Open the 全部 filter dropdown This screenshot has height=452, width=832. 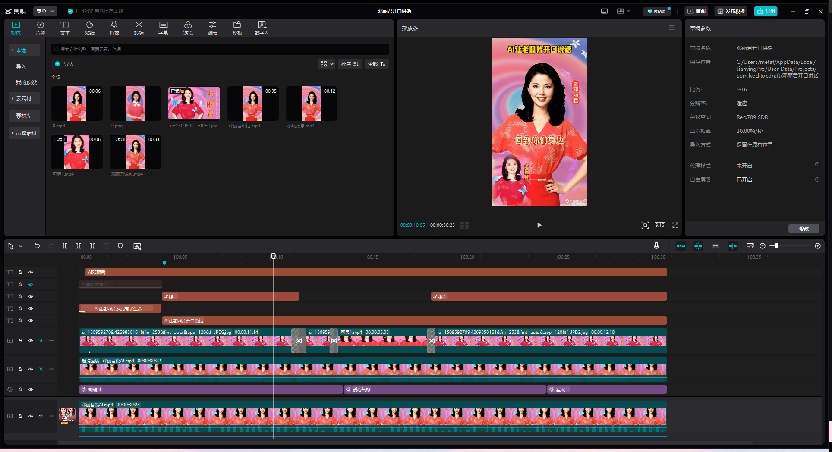click(377, 64)
